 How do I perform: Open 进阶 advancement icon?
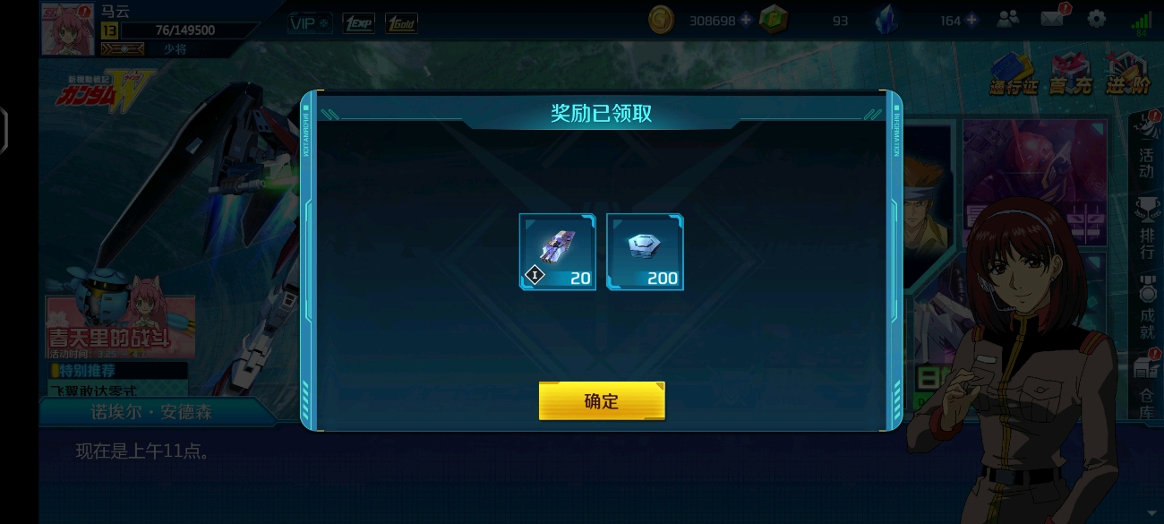click(1127, 75)
